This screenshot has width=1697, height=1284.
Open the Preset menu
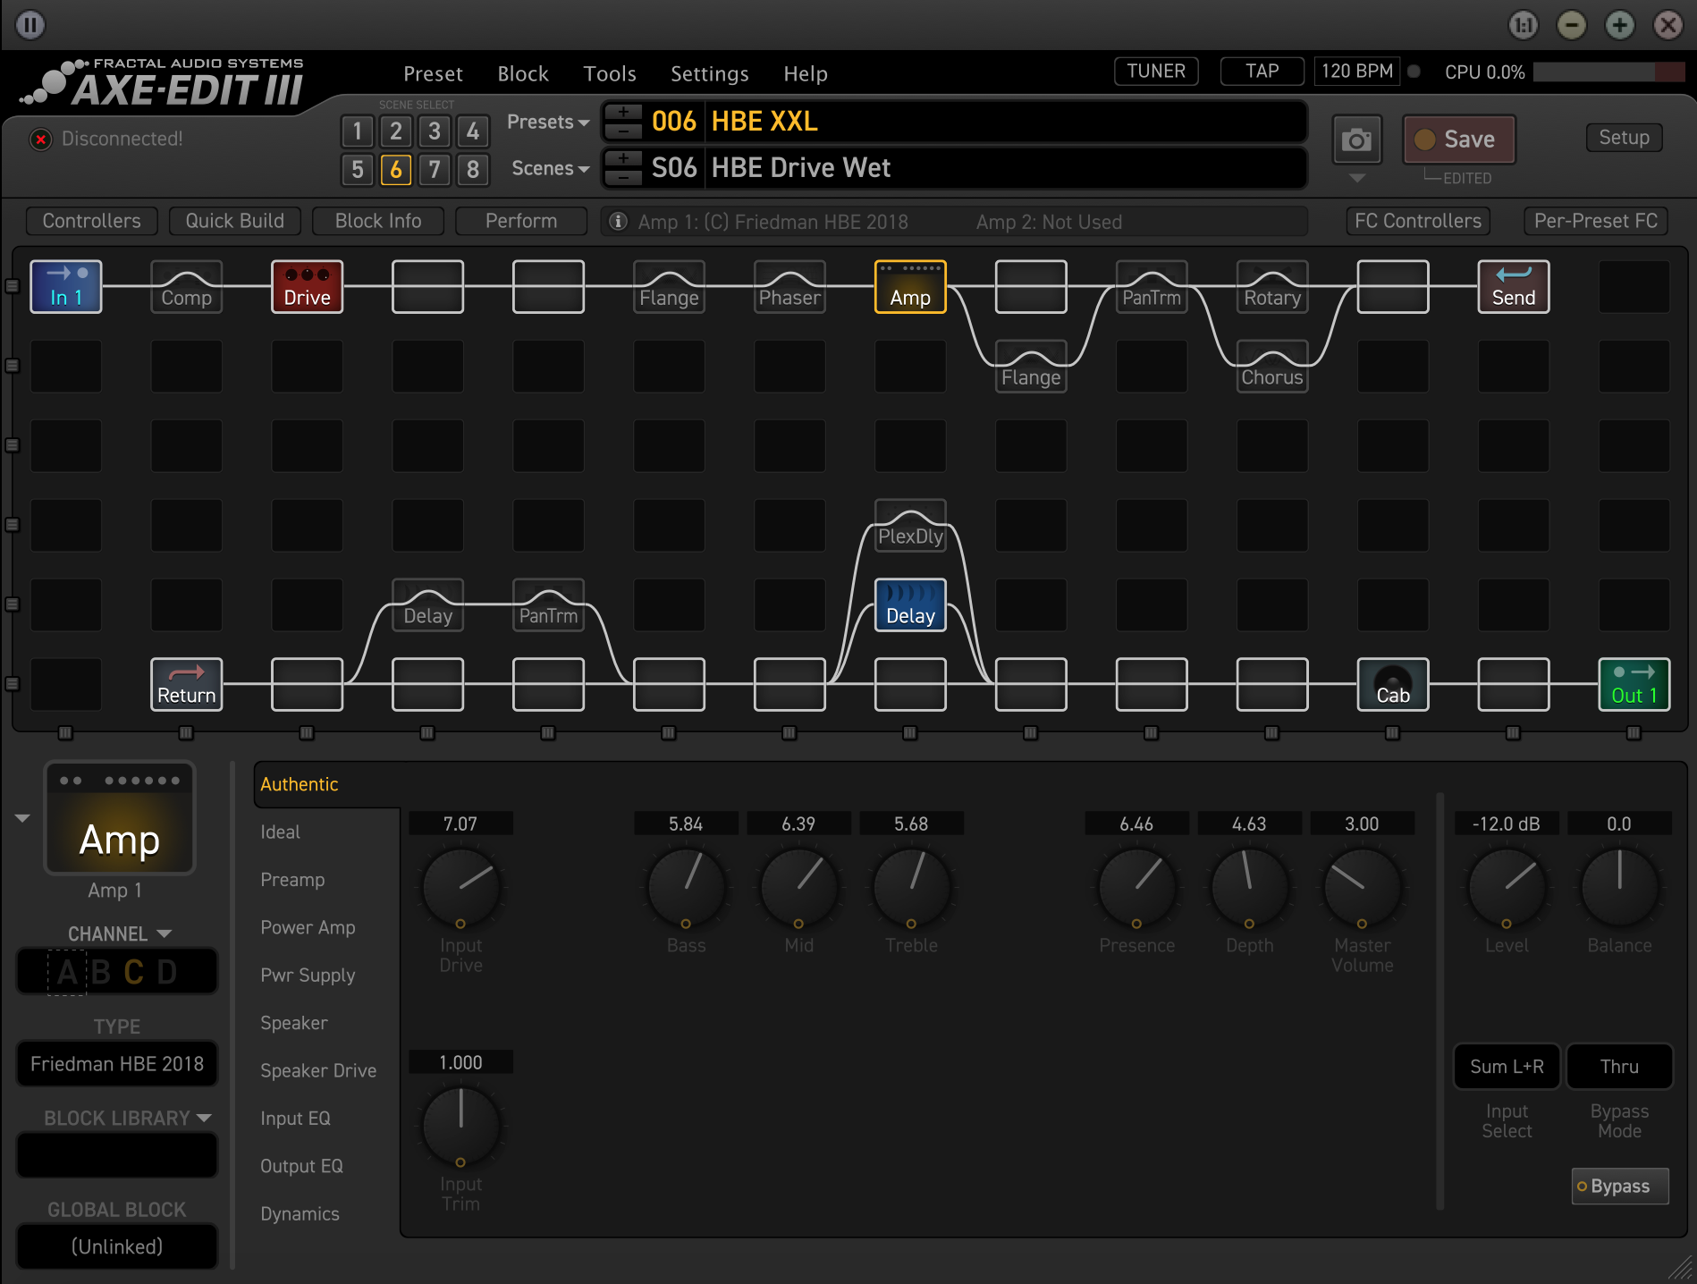coord(433,73)
